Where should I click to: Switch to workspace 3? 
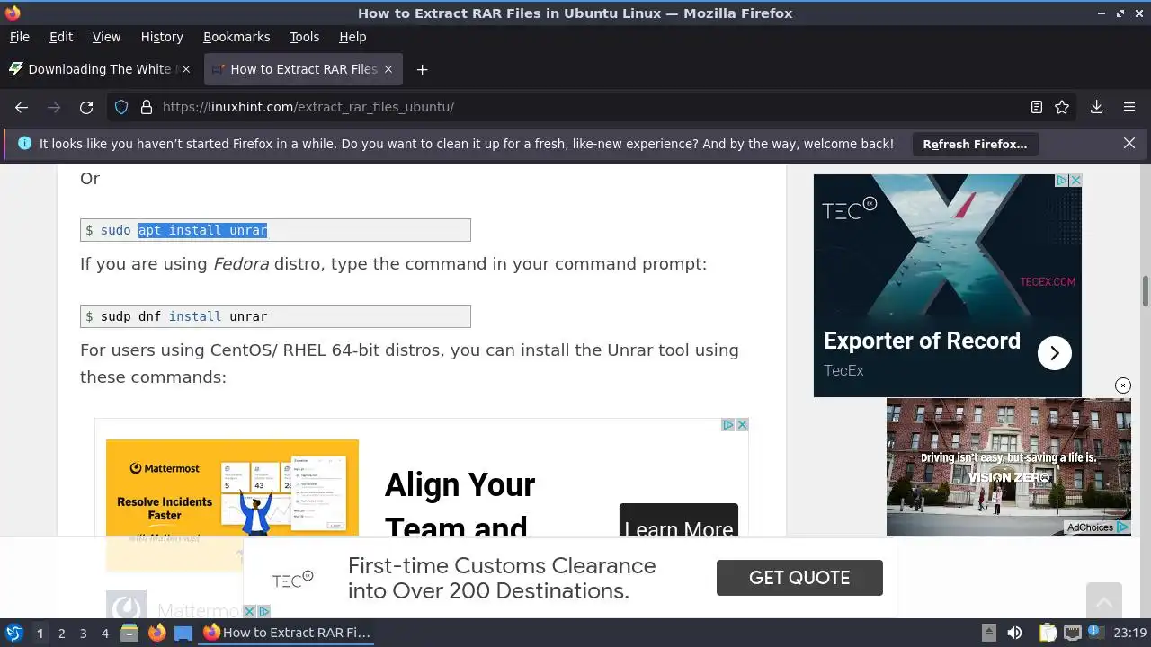pyautogui.click(x=83, y=633)
